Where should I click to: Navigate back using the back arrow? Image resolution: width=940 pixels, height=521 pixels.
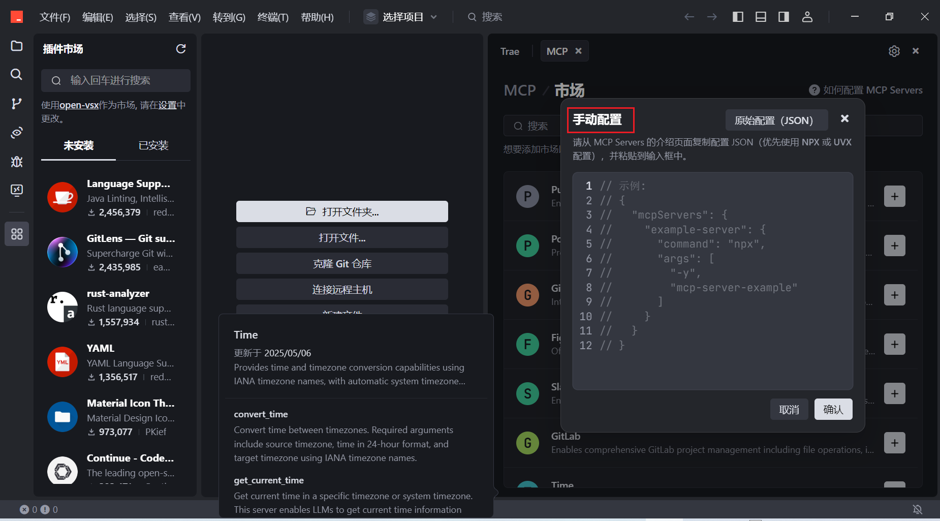tap(690, 17)
